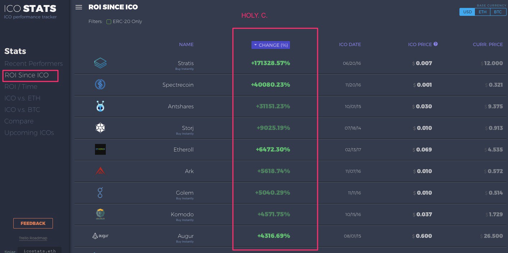Image resolution: width=508 pixels, height=253 pixels.
Task: Click the Spectrecoin logo icon
Action: (x=100, y=85)
